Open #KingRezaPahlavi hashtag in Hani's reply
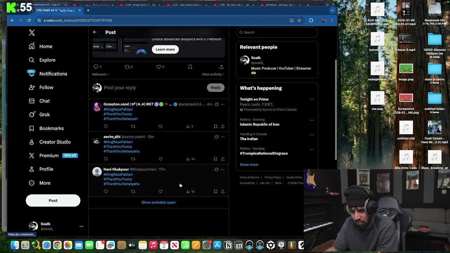 tap(118, 175)
